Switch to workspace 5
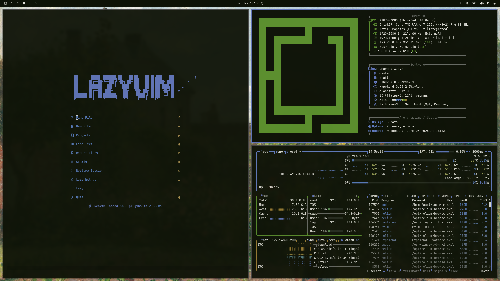The height and width of the screenshot is (281, 500). click(x=36, y=3)
